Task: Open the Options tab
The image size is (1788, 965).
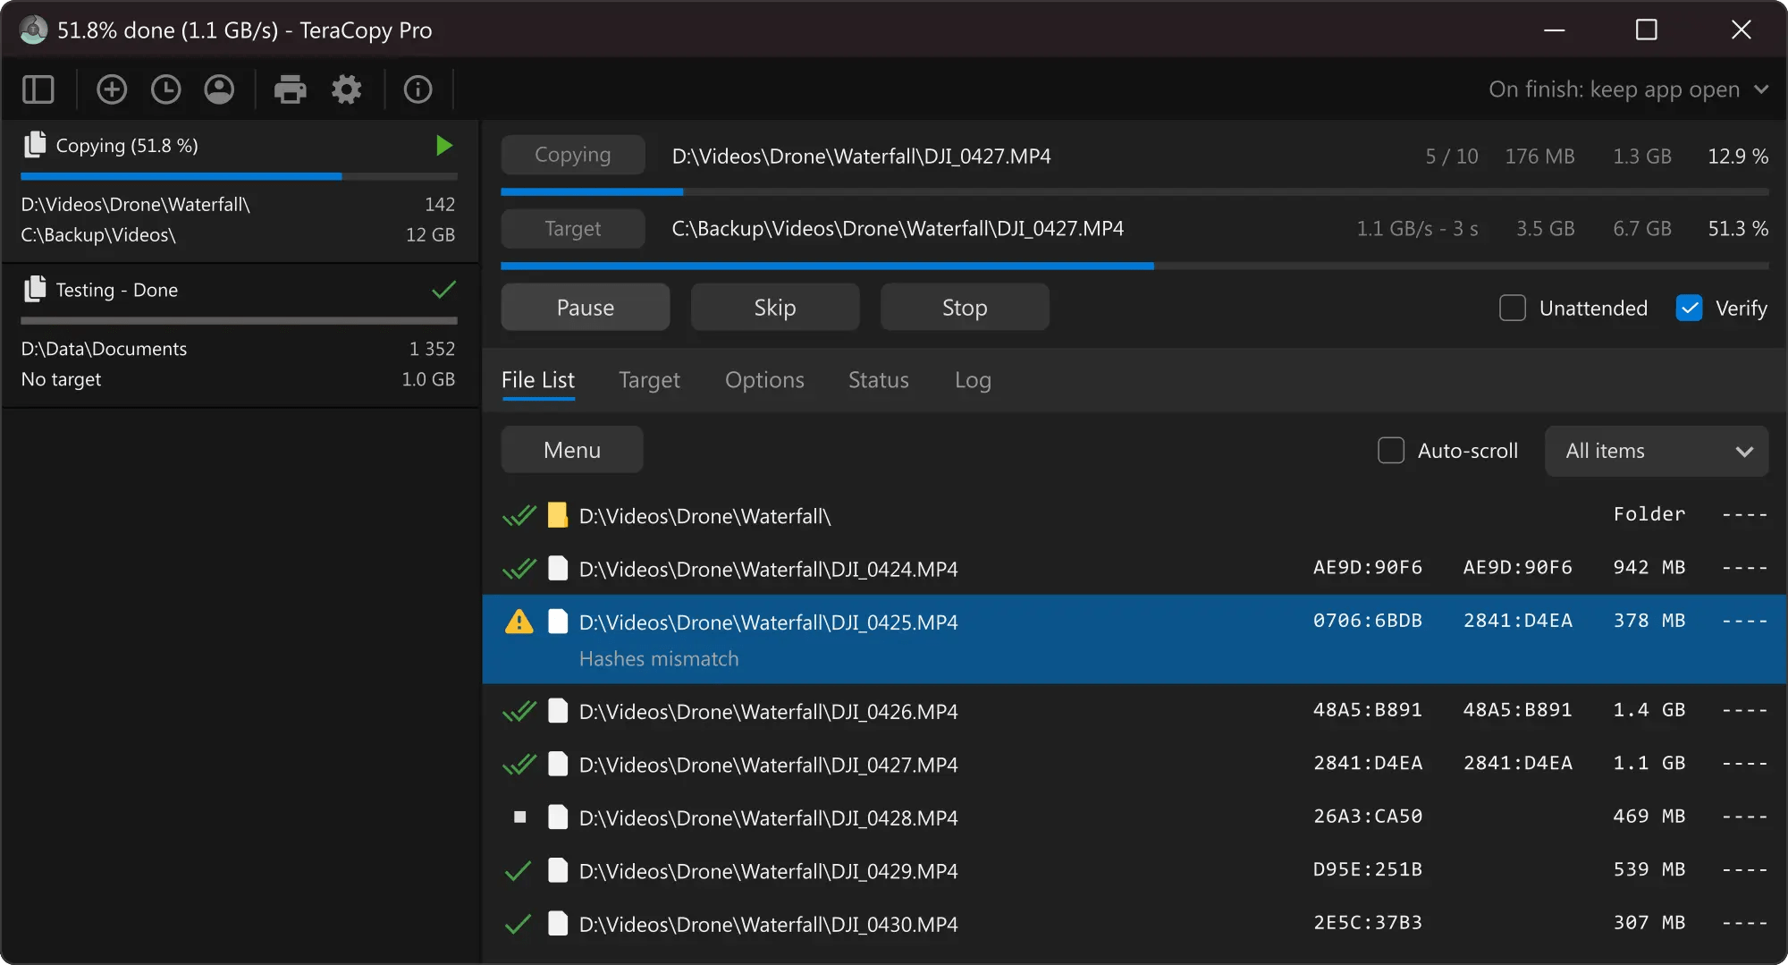Action: (764, 379)
